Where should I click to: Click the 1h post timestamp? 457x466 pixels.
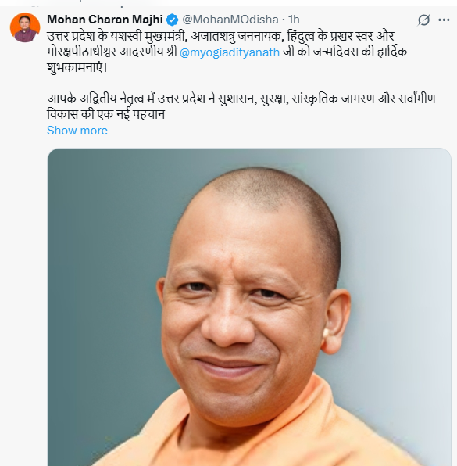[294, 20]
